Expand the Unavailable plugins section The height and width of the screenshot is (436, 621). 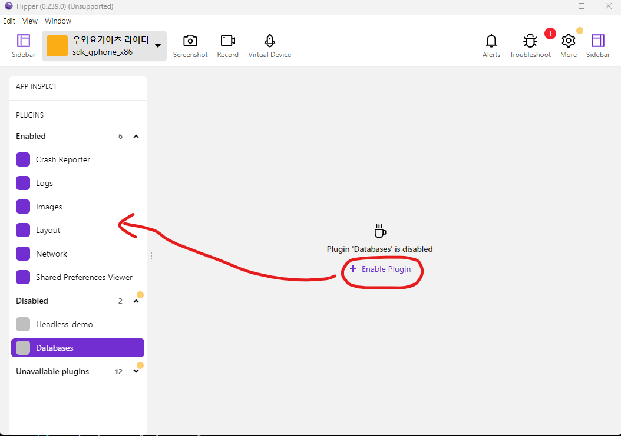click(x=136, y=371)
